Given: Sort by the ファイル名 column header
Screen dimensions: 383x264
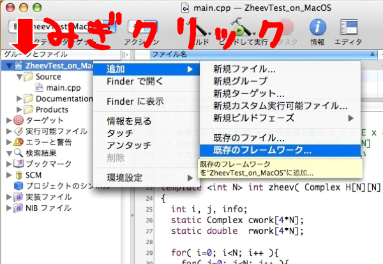Looking at the screenshot, I should coord(263,54).
